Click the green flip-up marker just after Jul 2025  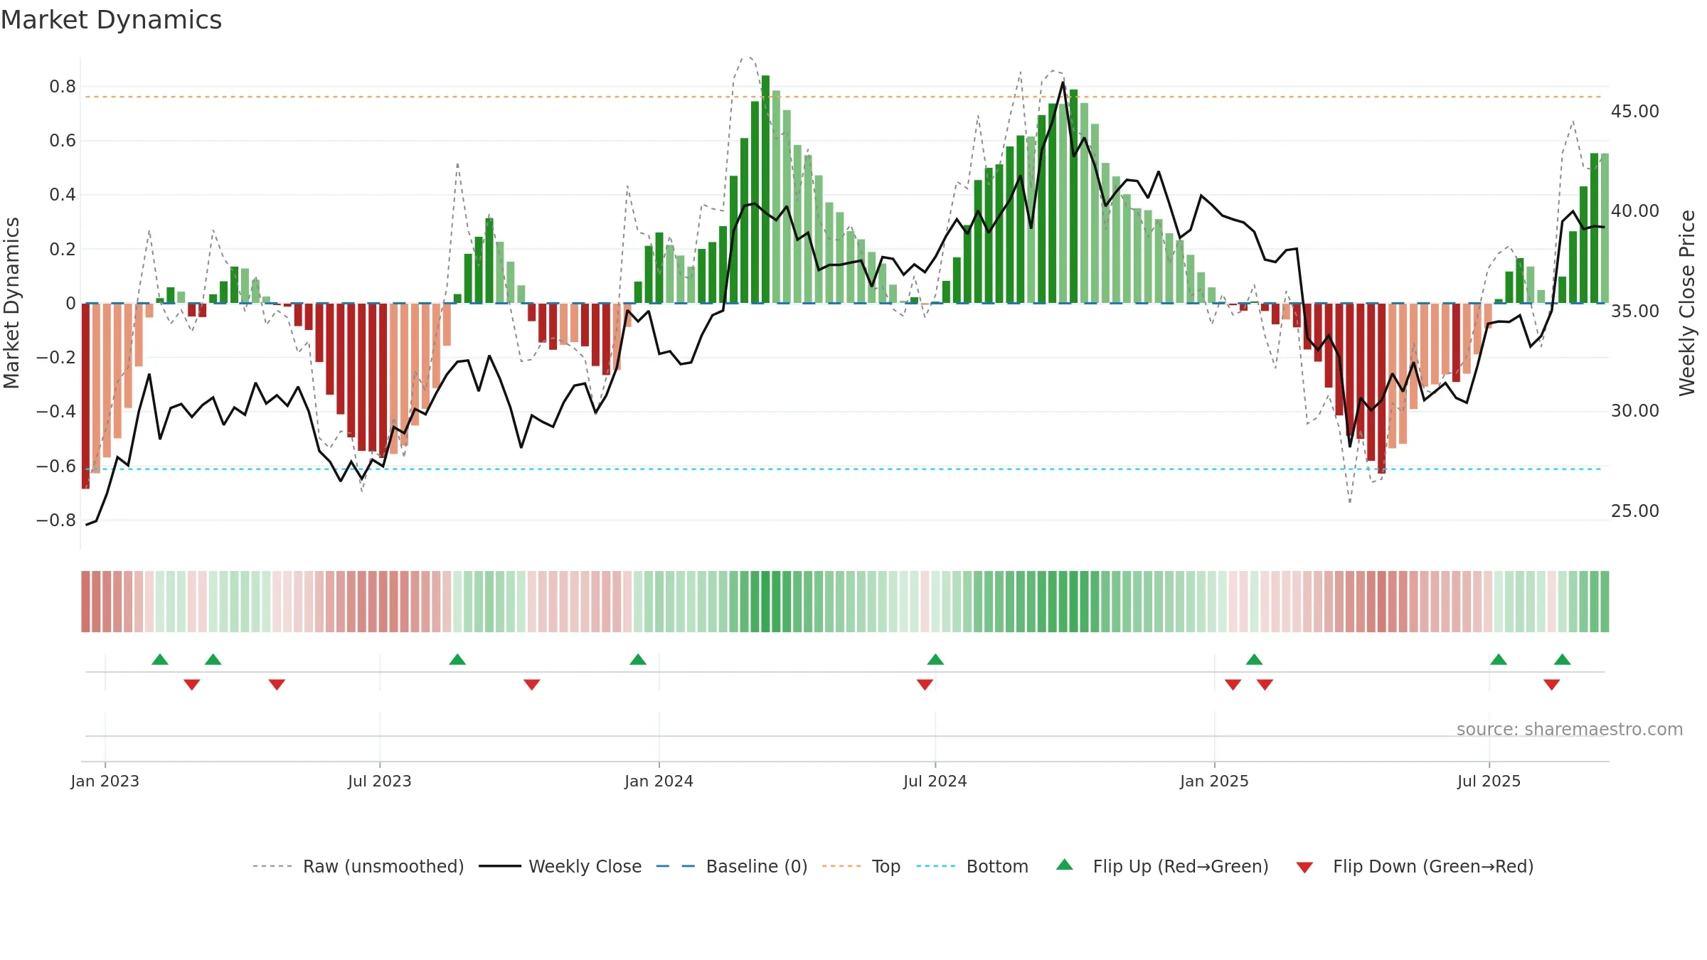[1499, 659]
